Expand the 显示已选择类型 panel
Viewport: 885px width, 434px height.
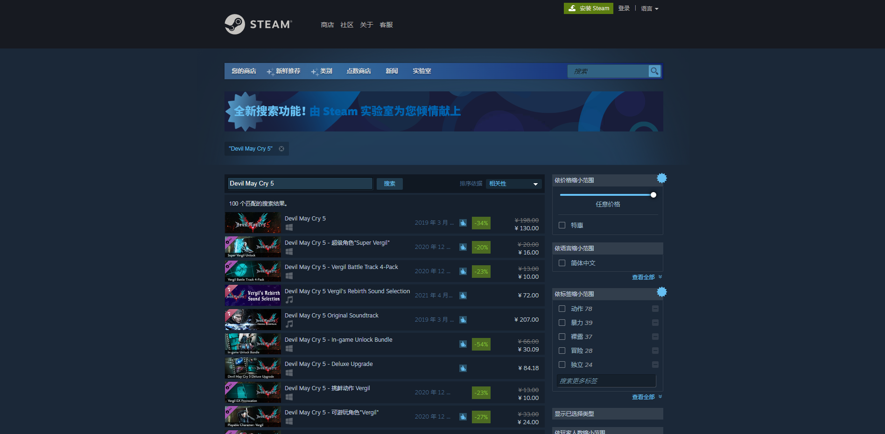pyautogui.click(x=607, y=413)
